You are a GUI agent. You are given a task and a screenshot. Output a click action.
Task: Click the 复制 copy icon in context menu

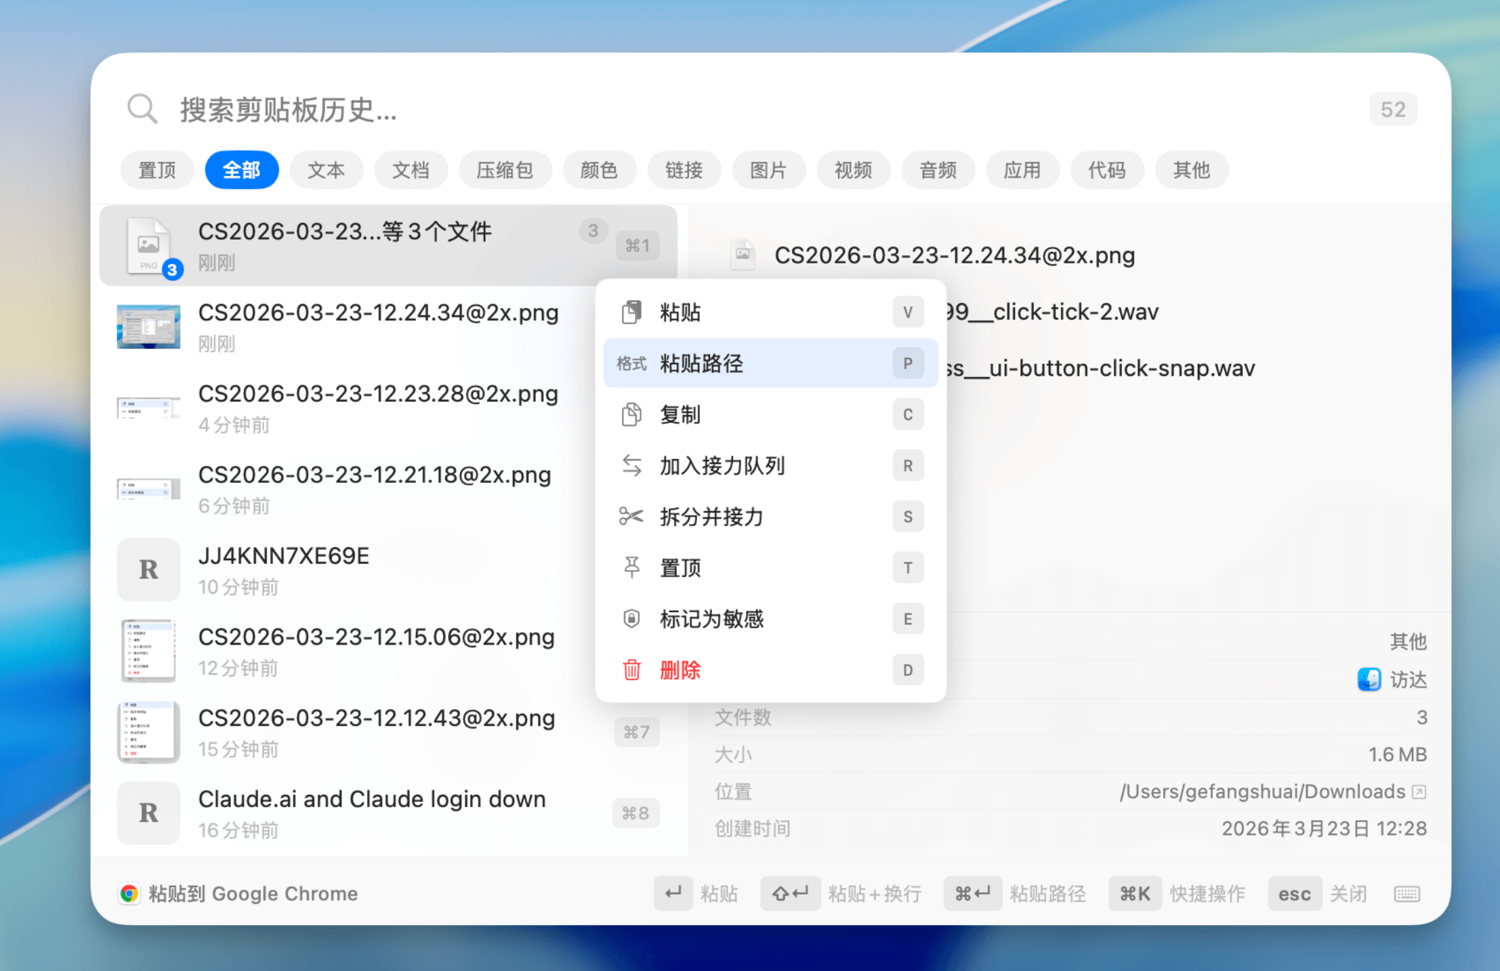tap(631, 414)
